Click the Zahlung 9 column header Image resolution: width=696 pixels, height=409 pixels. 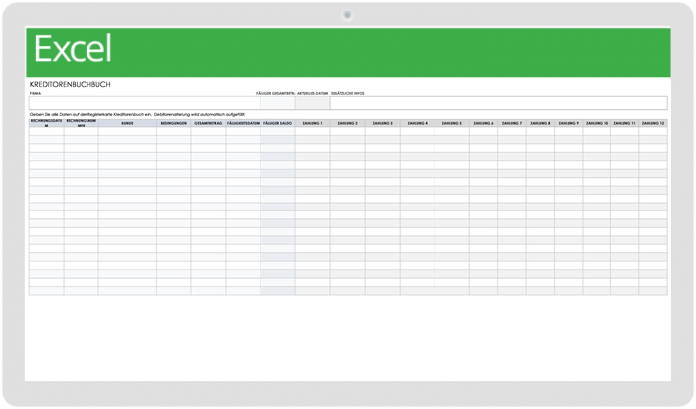[x=569, y=124]
